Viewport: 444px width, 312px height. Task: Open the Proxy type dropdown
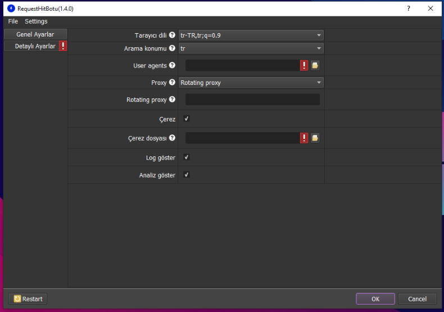click(x=251, y=83)
